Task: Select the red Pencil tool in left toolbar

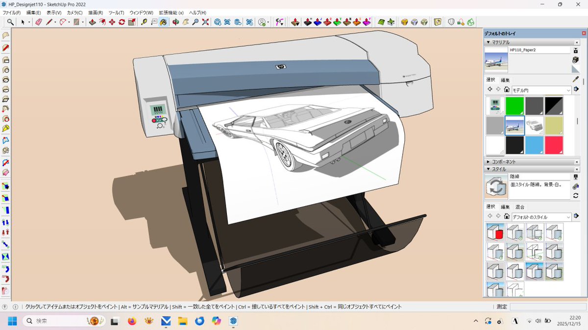Action: 6,47
